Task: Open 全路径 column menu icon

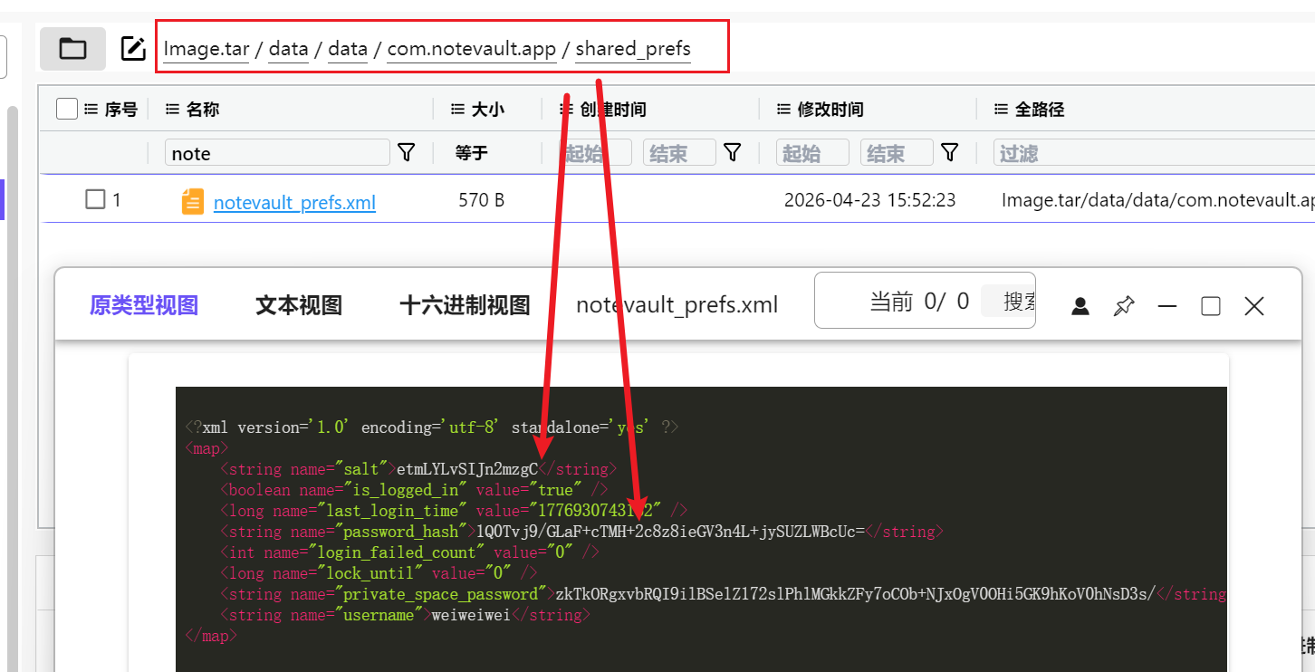Action: (x=1002, y=110)
